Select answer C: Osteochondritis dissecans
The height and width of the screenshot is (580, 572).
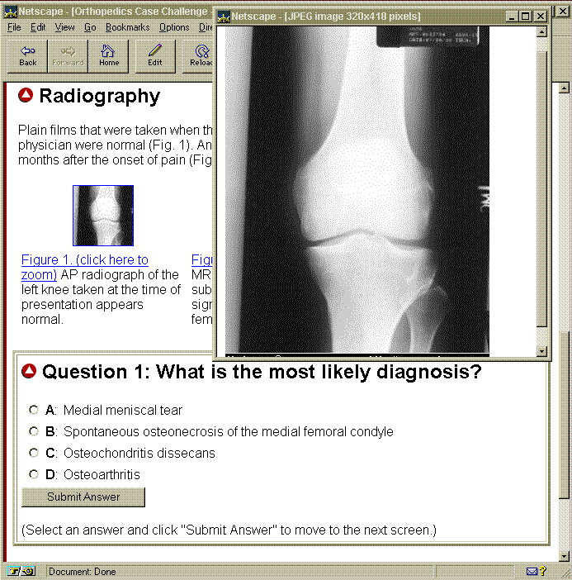(34, 453)
